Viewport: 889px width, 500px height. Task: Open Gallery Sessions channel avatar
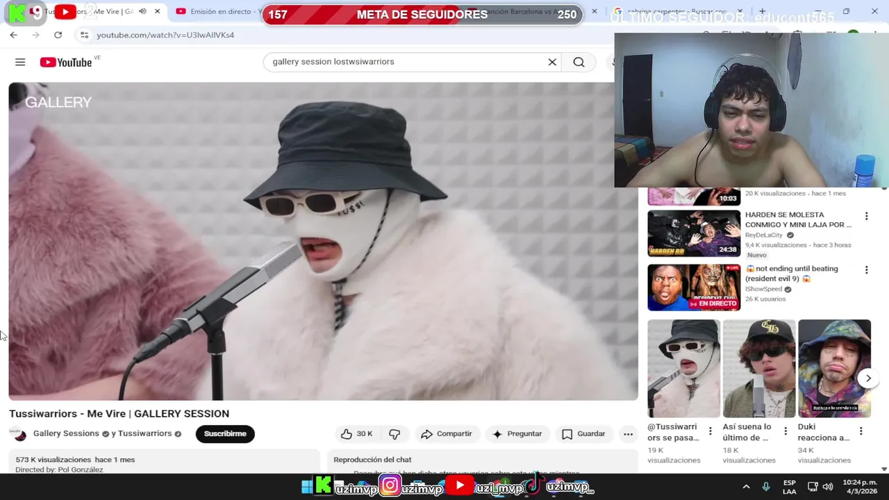[19, 434]
